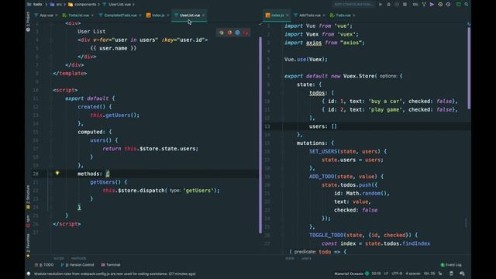Image resolution: width=496 pixels, height=279 pixels.
Task: Click the Git update project icon
Action: (x=424, y=5)
